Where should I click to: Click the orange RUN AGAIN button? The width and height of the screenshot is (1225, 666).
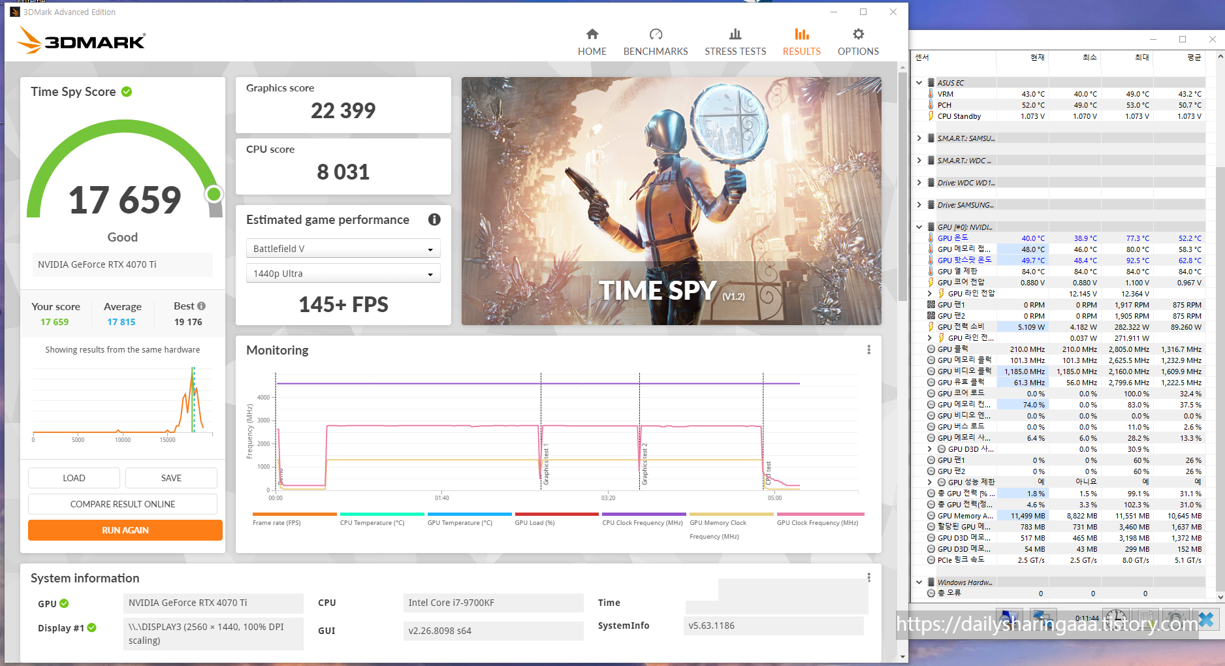[125, 530]
